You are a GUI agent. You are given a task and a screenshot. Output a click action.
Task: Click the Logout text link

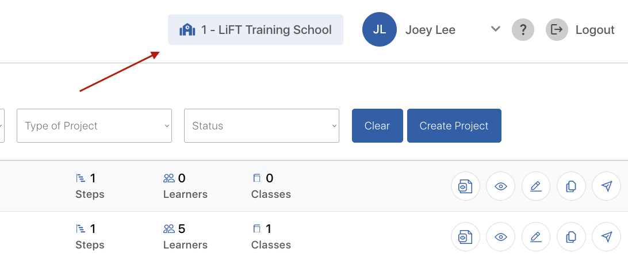click(x=595, y=30)
